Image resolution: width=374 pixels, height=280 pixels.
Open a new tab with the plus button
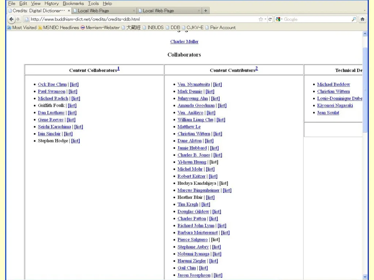coord(206,11)
